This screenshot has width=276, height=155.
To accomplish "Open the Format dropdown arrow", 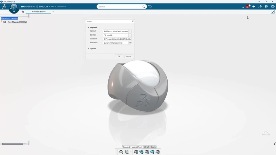I will (130, 31).
